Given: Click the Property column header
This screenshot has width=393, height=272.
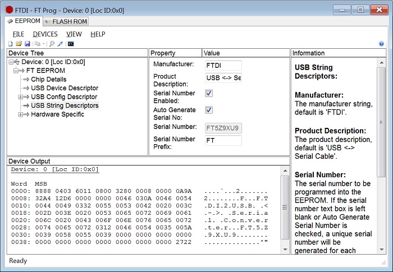Looking at the screenshot, I should click(x=175, y=53).
